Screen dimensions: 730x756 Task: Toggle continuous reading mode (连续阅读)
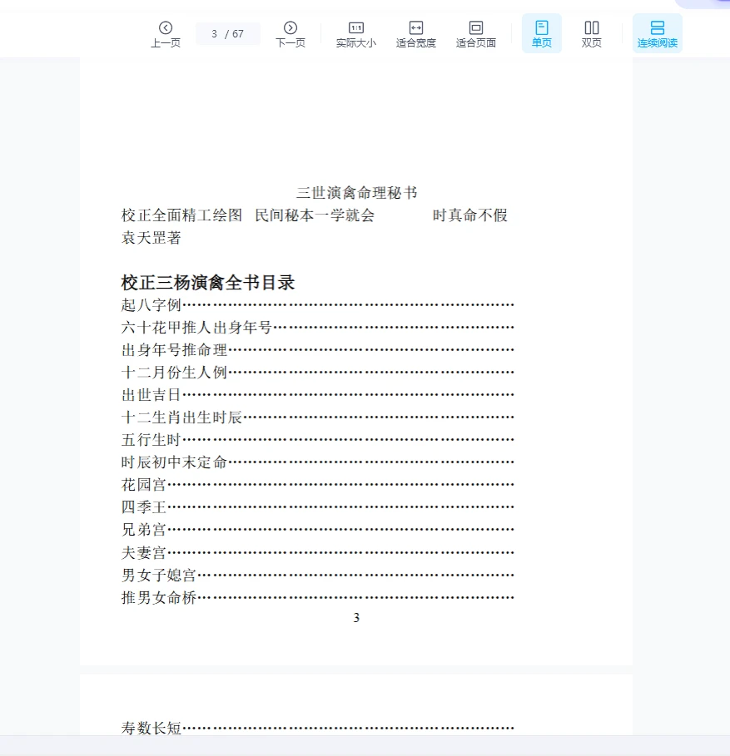coord(657,33)
